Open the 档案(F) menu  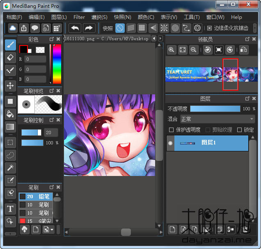pyautogui.click(x=14, y=17)
